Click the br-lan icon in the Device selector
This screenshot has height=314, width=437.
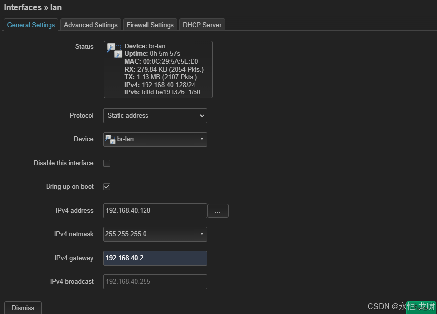tap(110, 139)
